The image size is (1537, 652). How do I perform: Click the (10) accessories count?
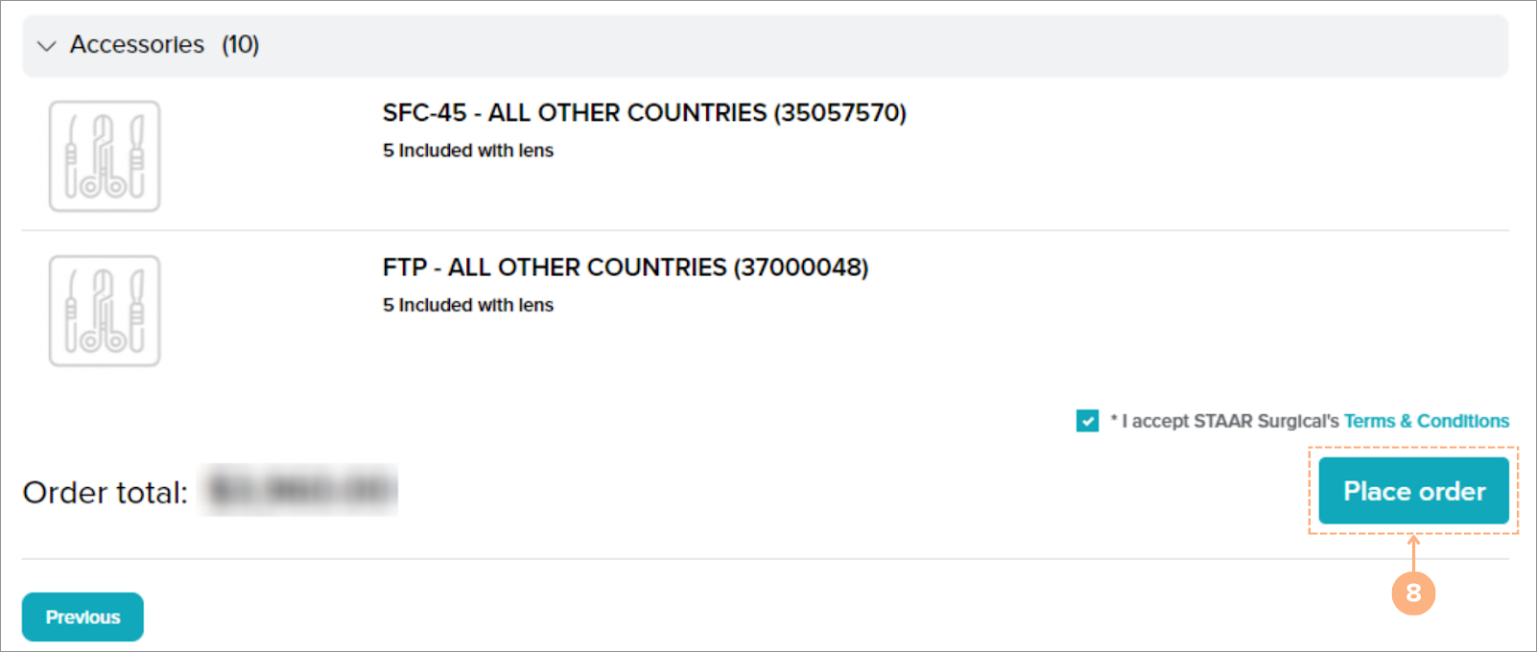pos(240,45)
